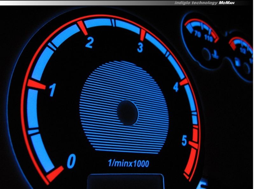Click the 70 mark on the temperature gauge
254x189 pixels.
(x=197, y=34)
